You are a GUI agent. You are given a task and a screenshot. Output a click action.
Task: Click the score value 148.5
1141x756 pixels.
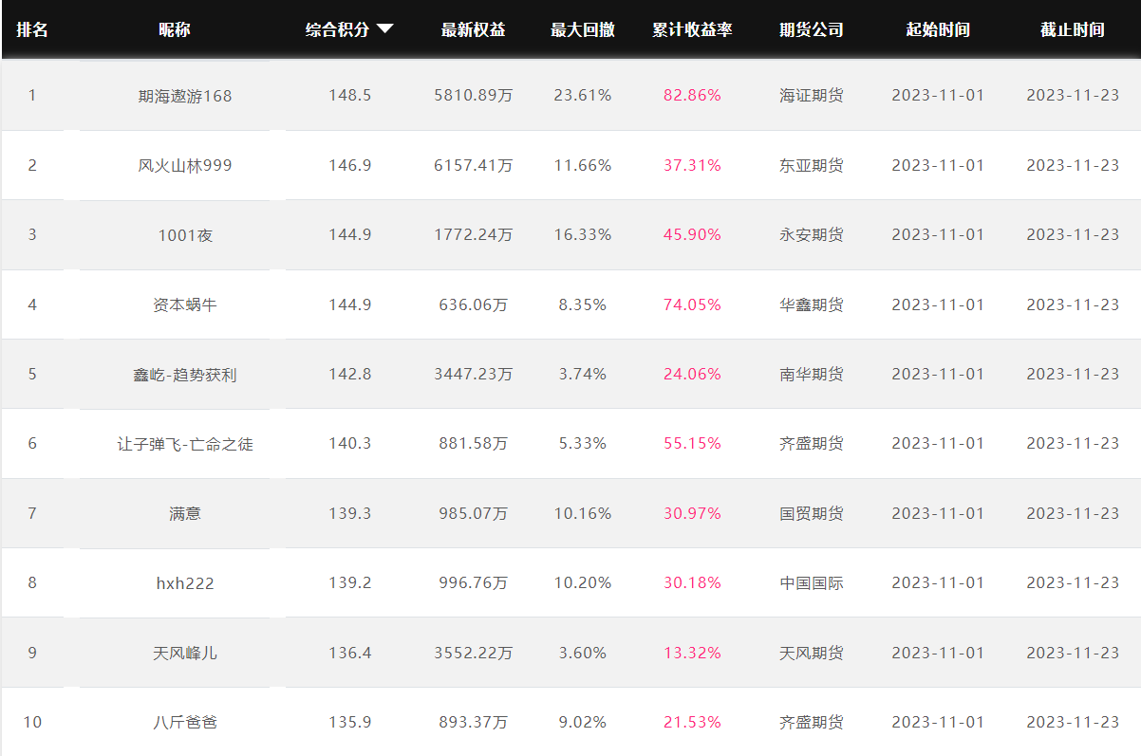pyautogui.click(x=350, y=95)
